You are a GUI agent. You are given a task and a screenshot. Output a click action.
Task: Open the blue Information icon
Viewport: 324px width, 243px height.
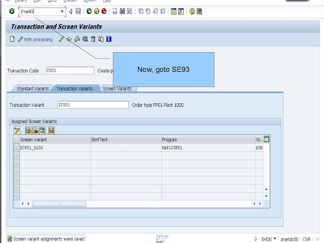109,39
